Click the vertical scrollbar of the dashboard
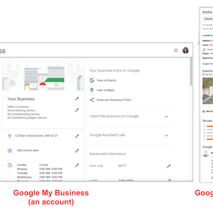213x213 pixels. [x=191, y=72]
